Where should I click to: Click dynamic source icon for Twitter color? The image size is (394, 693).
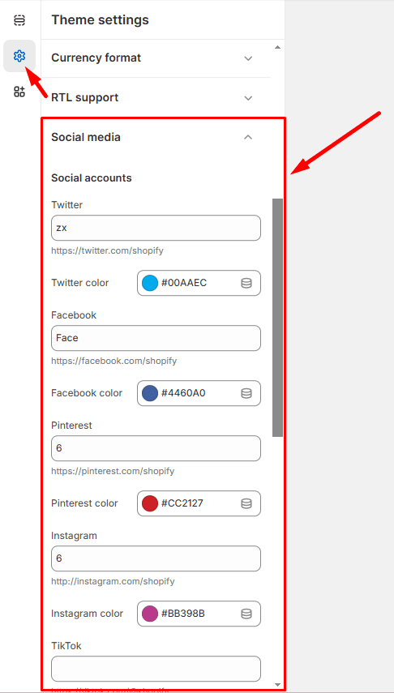pyautogui.click(x=246, y=283)
